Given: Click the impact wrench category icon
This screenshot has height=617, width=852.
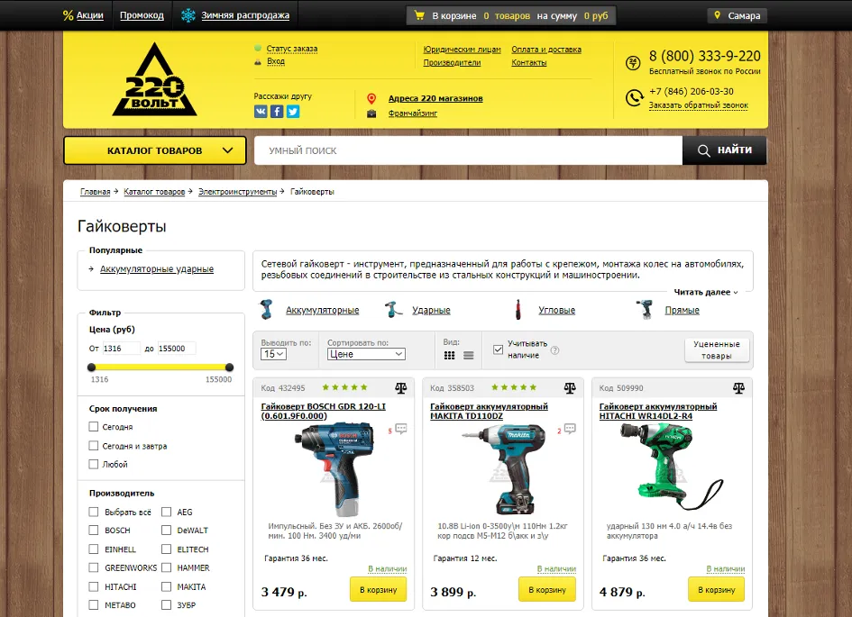Looking at the screenshot, I should click(393, 309).
